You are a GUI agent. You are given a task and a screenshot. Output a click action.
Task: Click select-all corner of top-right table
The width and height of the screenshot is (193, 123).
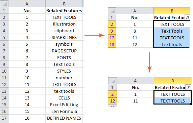pyautogui.click(x=112, y=11)
